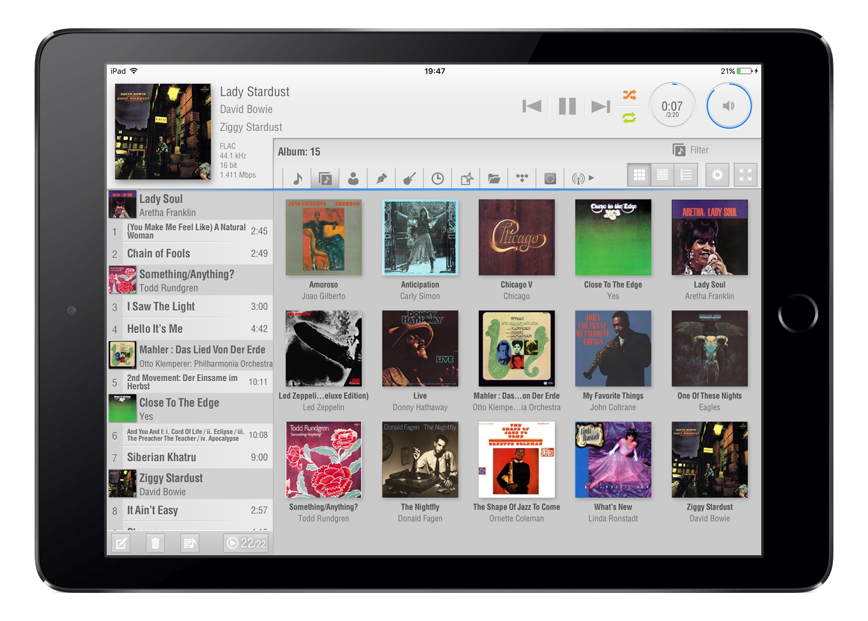Screen dimensions: 868x621
Task: Click the circular volume control
Action: tap(729, 106)
